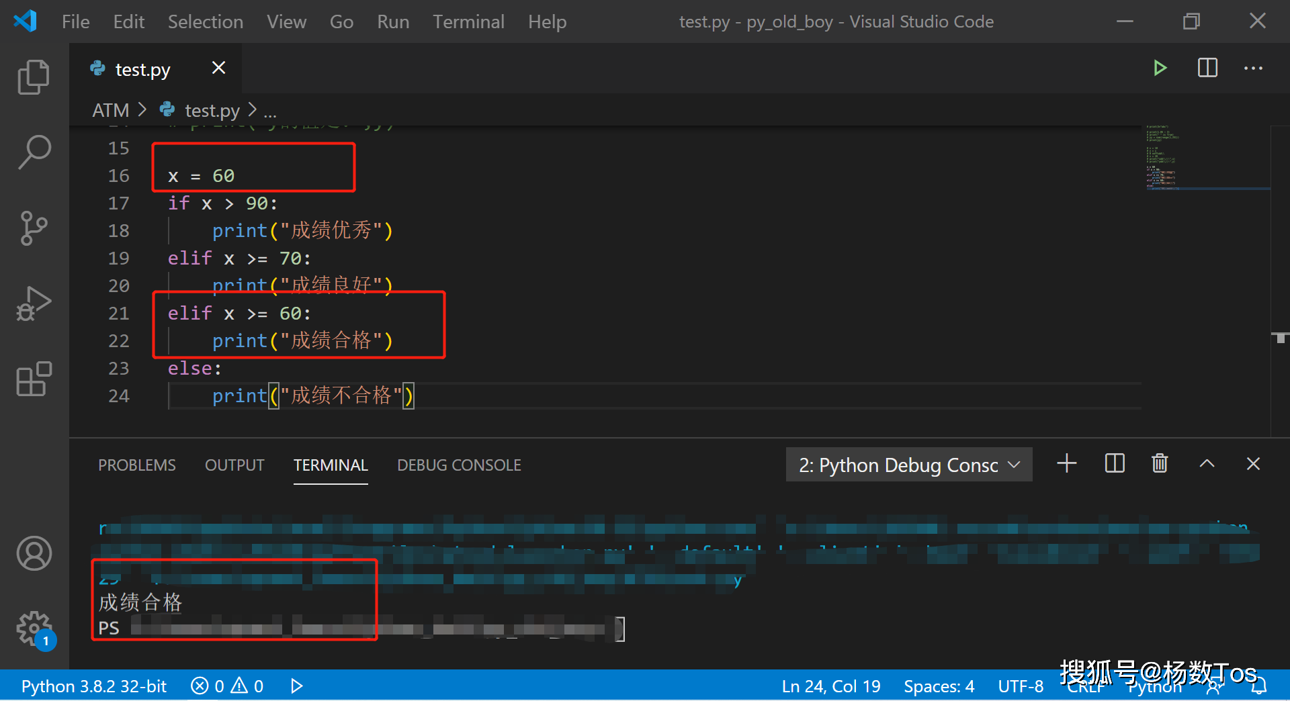
Task: Open the Accounts menu icon
Action: [34, 553]
